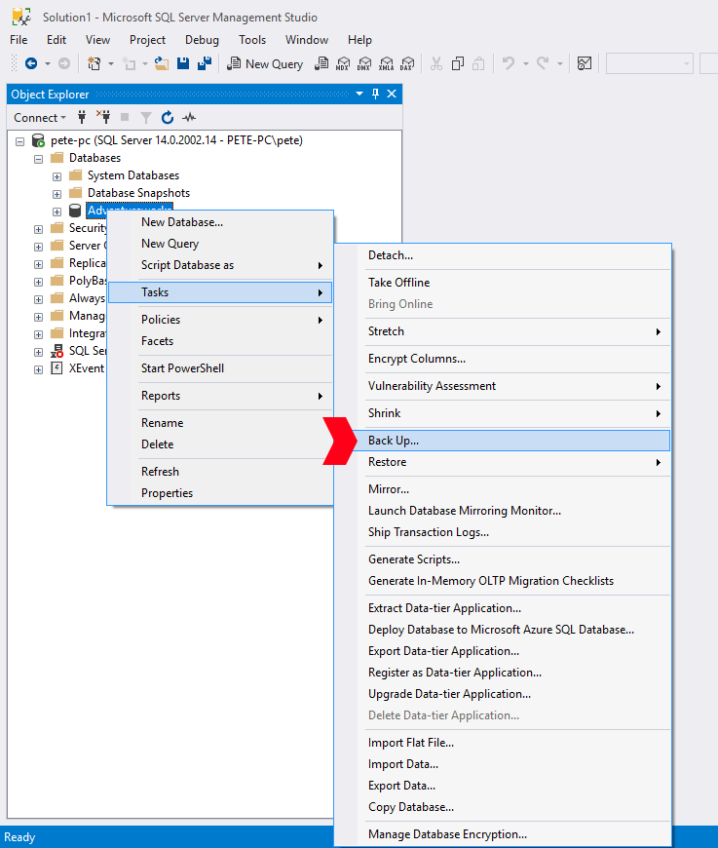Select Import Flat File... option
Screen dimensions: 718x848
point(503,743)
